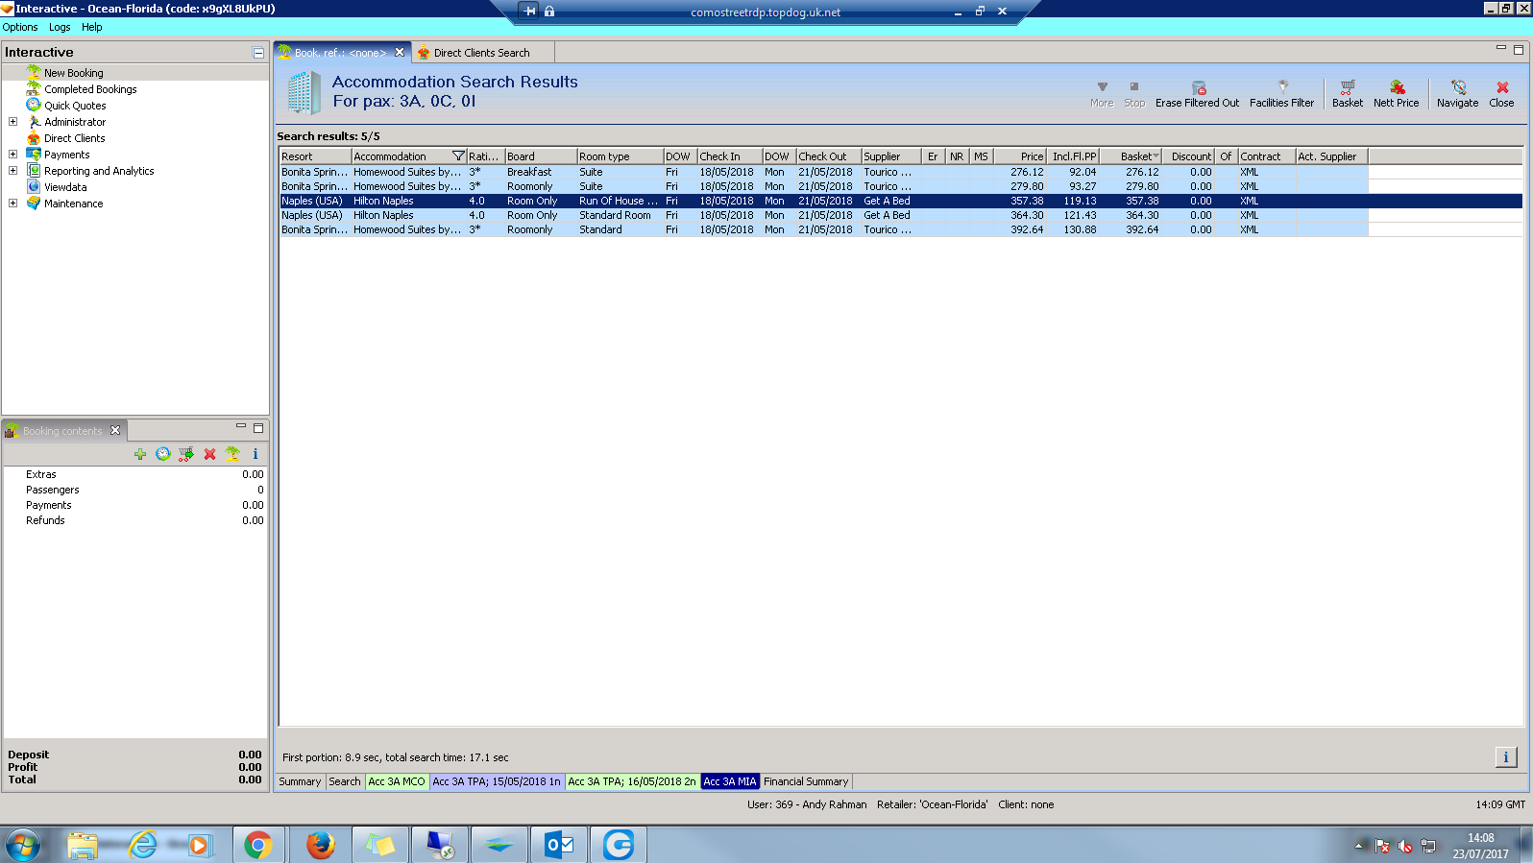Sort results by the Check In column

tap(729, 156)
